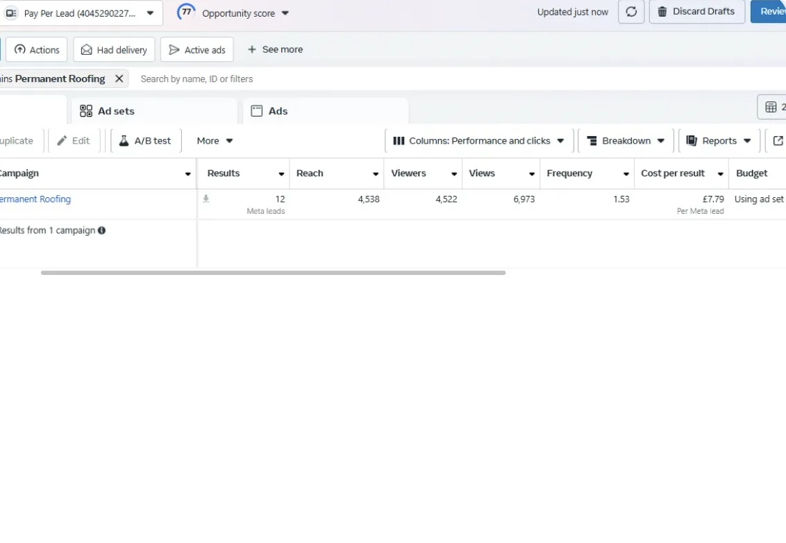Image resolution: width=786 pixels, height=543 pixels.
Task: Click the A/B test button
Action: pos(145,141)
